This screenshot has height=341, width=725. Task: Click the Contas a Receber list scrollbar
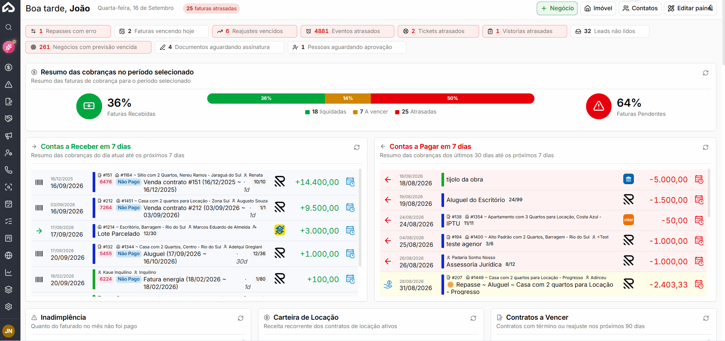coord(360,218)
